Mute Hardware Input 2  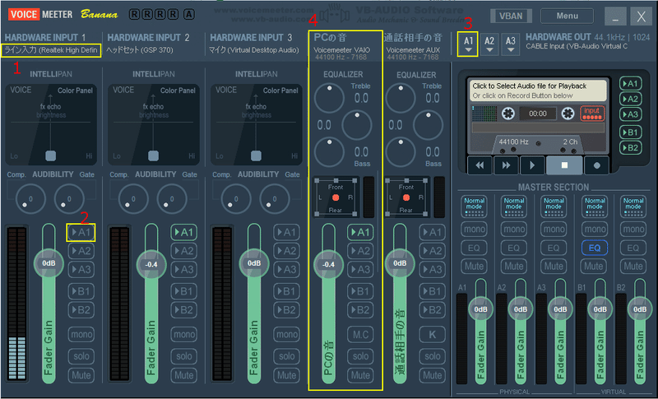point(183,375)
